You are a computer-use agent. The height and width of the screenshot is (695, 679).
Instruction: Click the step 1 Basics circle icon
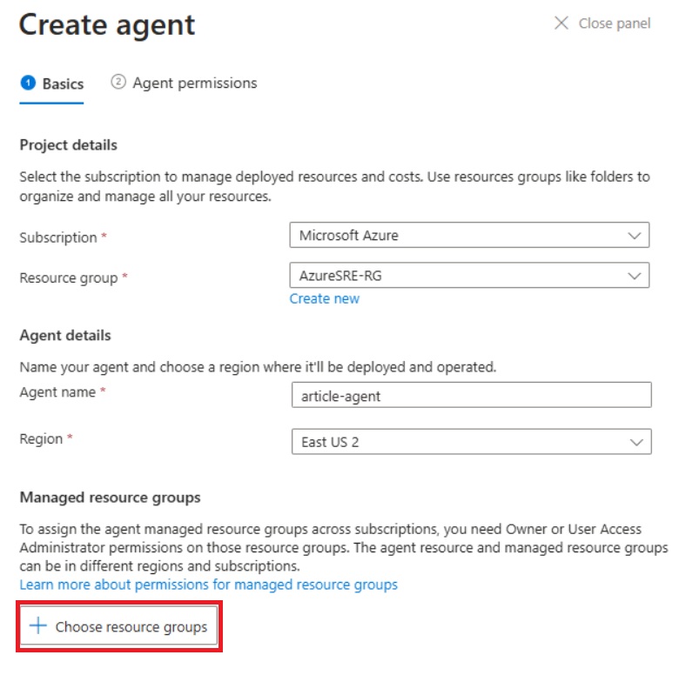click(x=28, y=84)
